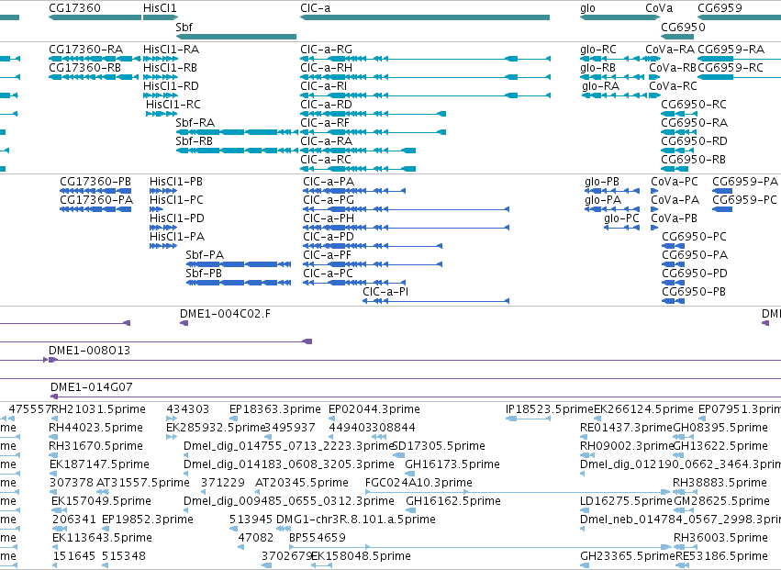Click the HisCl1-RA transcript label
781x570 pixels.
point(171,50)
